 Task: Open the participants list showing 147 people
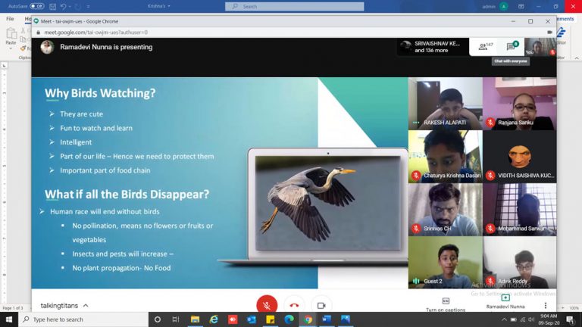[485, 47]
